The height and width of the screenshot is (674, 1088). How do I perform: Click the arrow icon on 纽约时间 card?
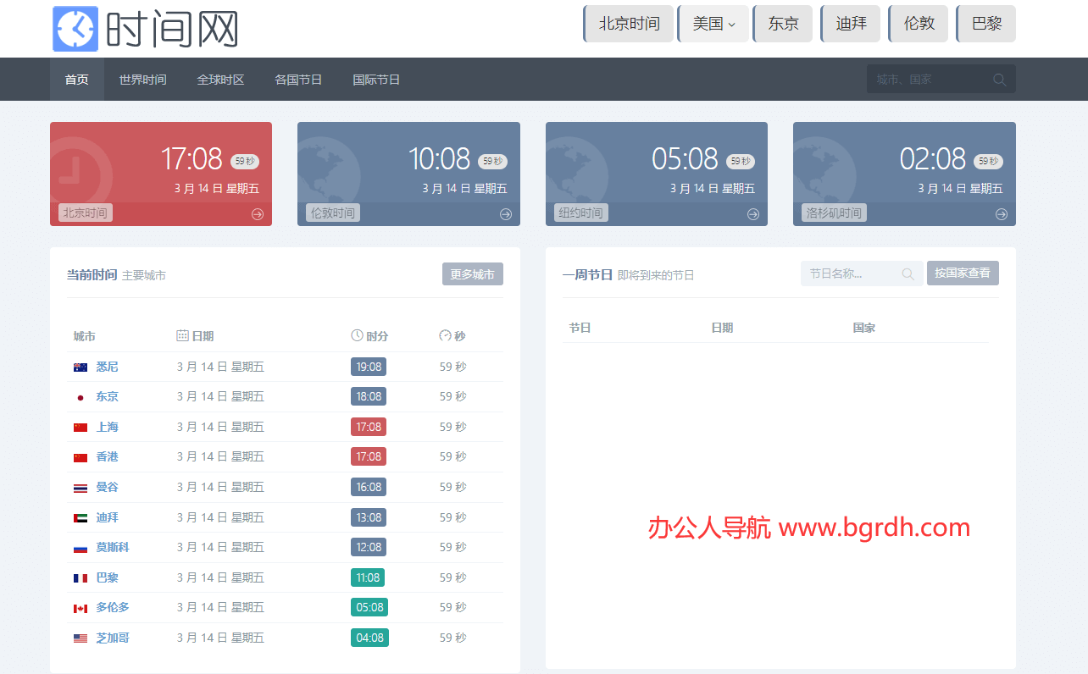click(x=753, y=214)
